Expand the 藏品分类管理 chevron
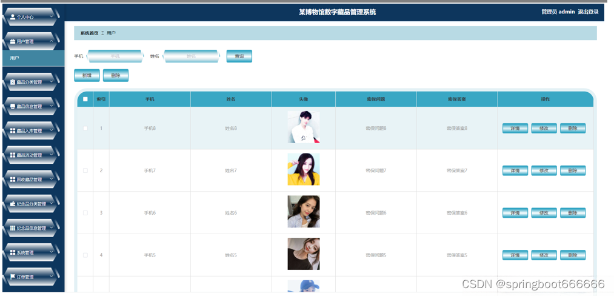 (52, 81)
